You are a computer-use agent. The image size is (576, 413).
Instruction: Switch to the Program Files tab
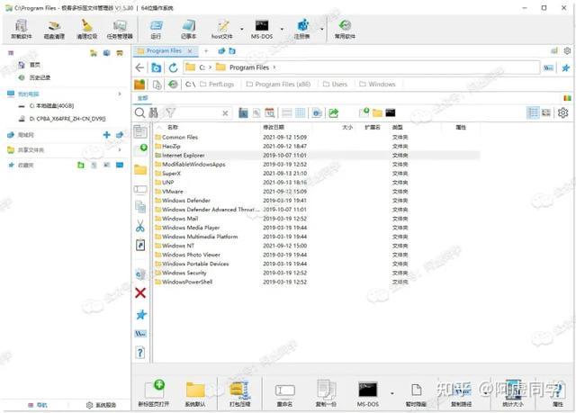pyautogui.click(x=164, y=51)
